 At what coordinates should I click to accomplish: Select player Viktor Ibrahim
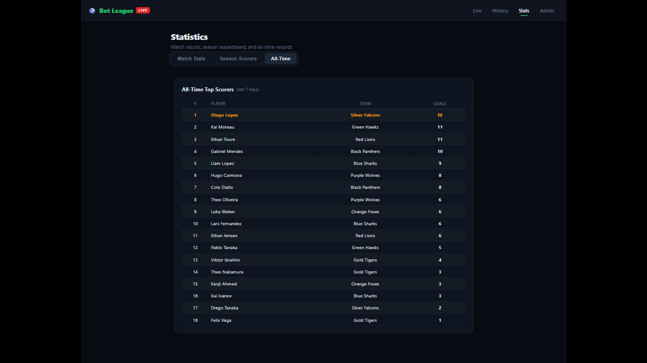[225, 260]
